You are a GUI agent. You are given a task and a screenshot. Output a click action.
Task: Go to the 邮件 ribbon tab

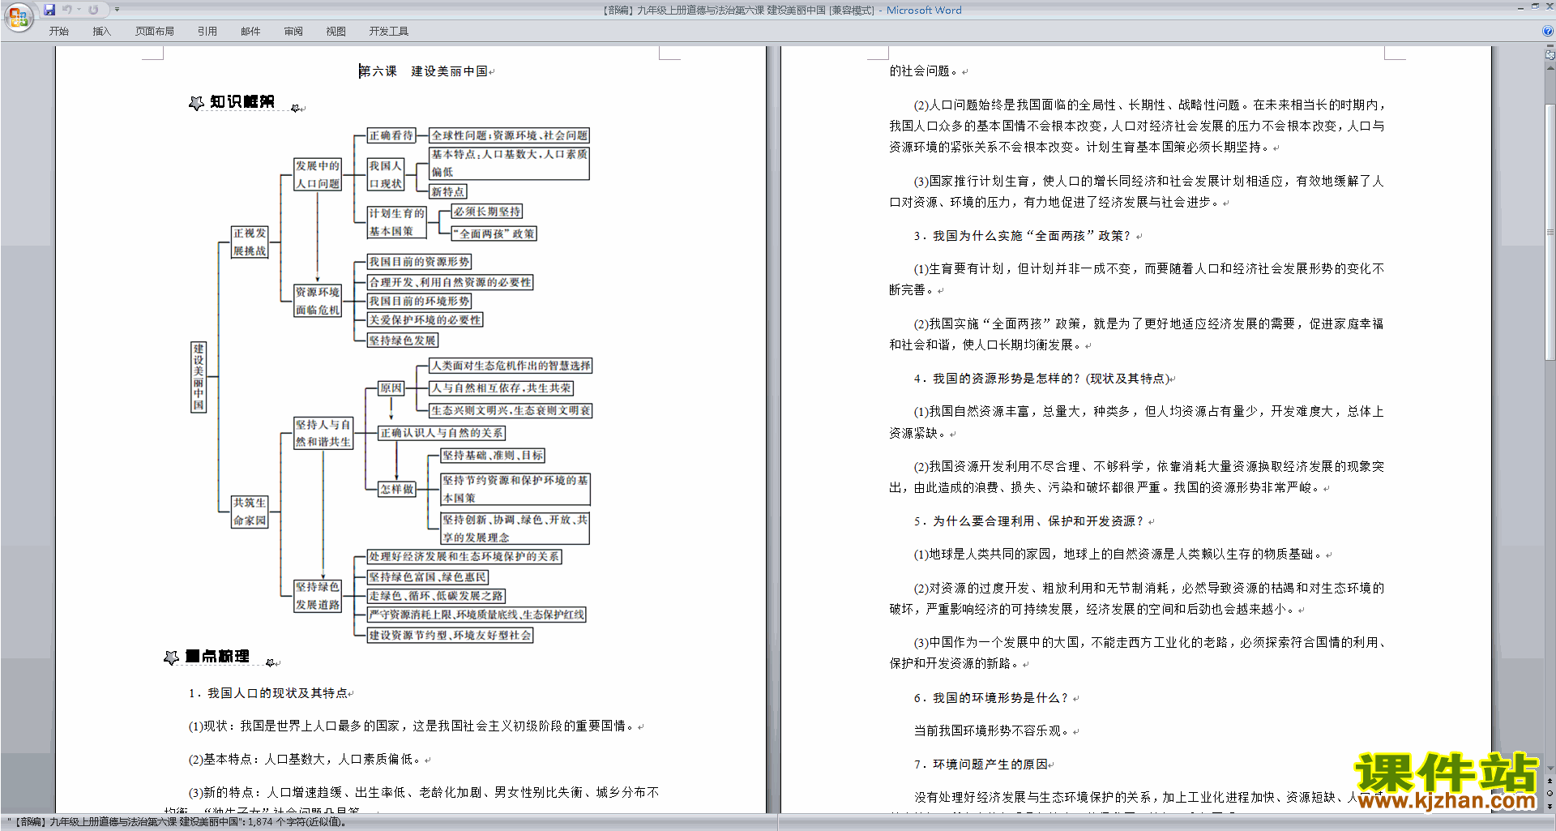[250, 31]
